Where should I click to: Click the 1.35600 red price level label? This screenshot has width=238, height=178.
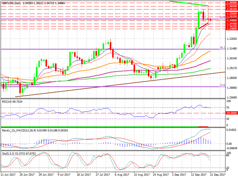(x=231, y=13)
